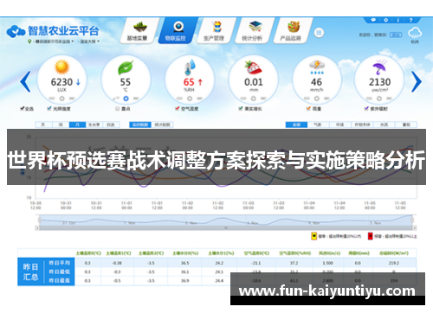Select the 气象 category filter
The height and width of the screenshot is (313, 433).
pyautogui.click(x=318, y=125)
